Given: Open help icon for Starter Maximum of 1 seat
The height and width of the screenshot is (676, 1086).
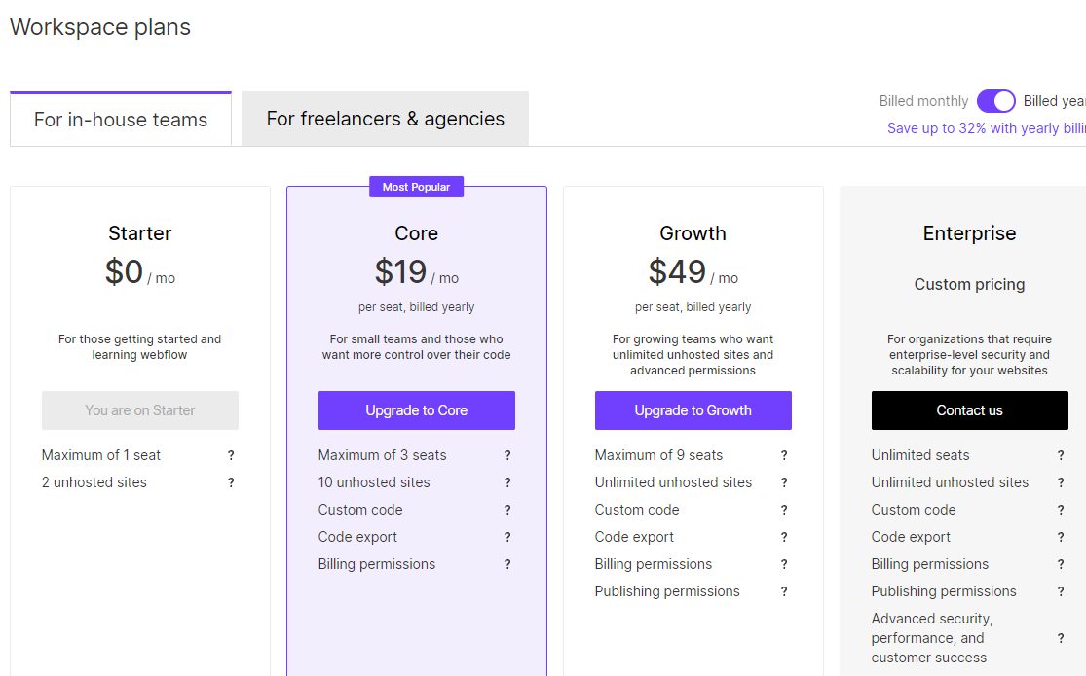Looking at the screenshot, I should tap(231, 455).
